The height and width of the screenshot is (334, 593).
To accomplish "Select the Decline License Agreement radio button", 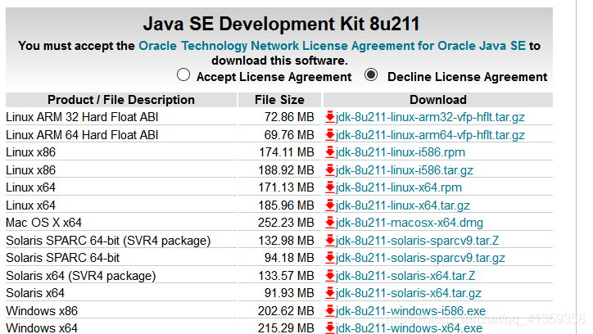I will pos(371,74).
